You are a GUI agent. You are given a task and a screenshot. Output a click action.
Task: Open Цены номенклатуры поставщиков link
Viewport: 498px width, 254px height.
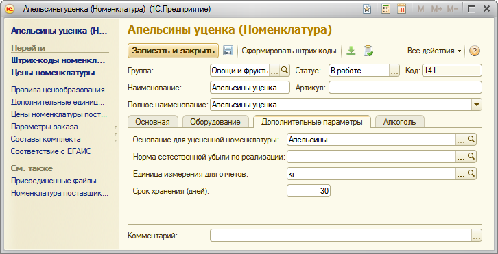tap(59, 114)
